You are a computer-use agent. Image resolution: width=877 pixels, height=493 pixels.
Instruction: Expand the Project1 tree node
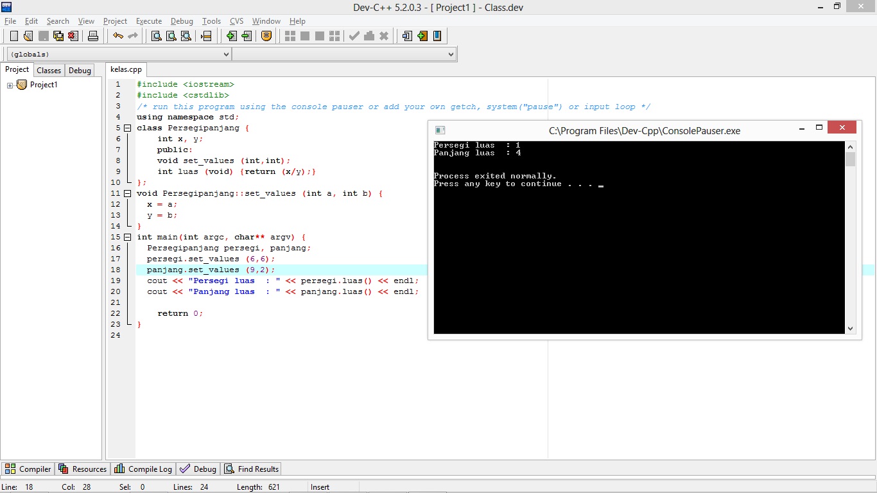(x=10, y=85)
